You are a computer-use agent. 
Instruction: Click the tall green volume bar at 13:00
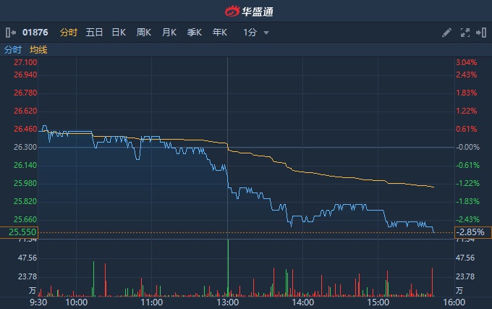coord(228,268)
